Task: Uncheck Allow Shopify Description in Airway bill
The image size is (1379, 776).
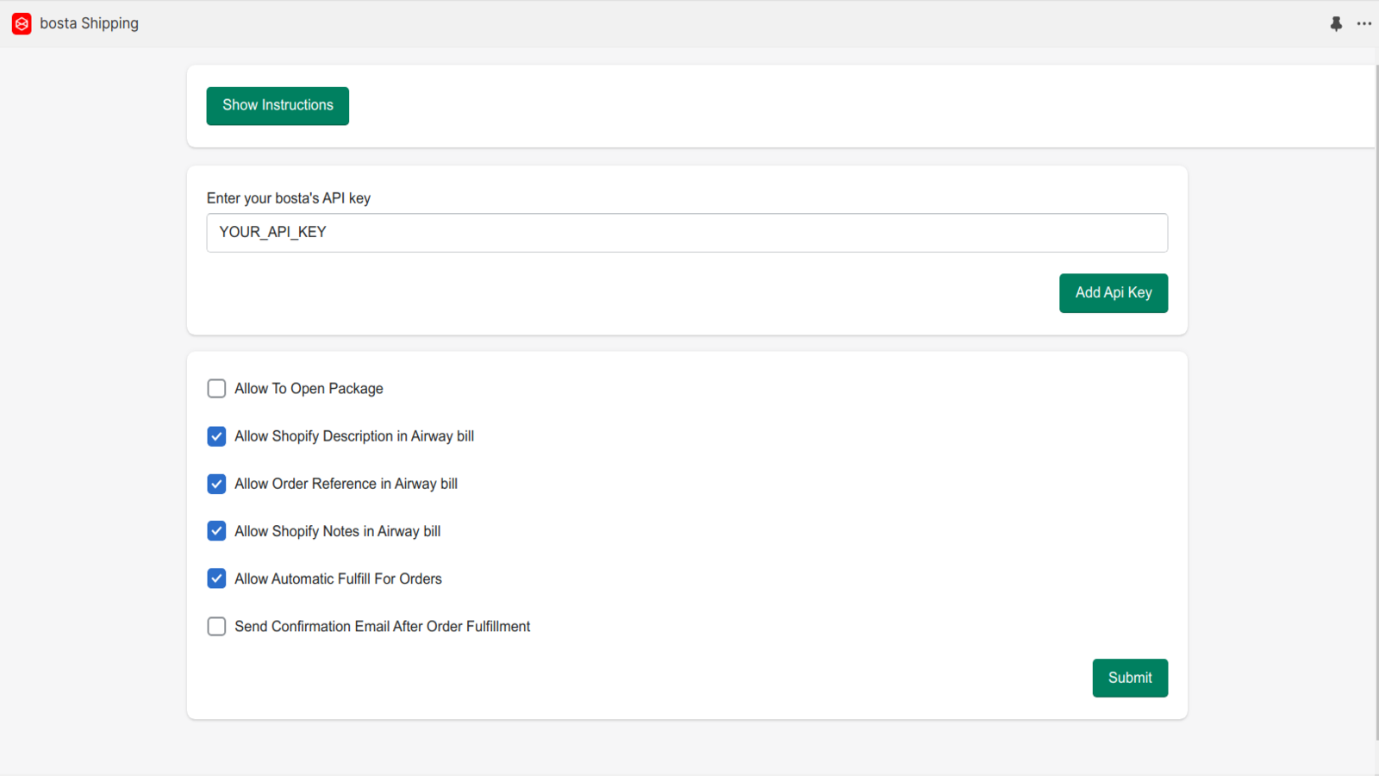Action: click(x=216, y=436)
